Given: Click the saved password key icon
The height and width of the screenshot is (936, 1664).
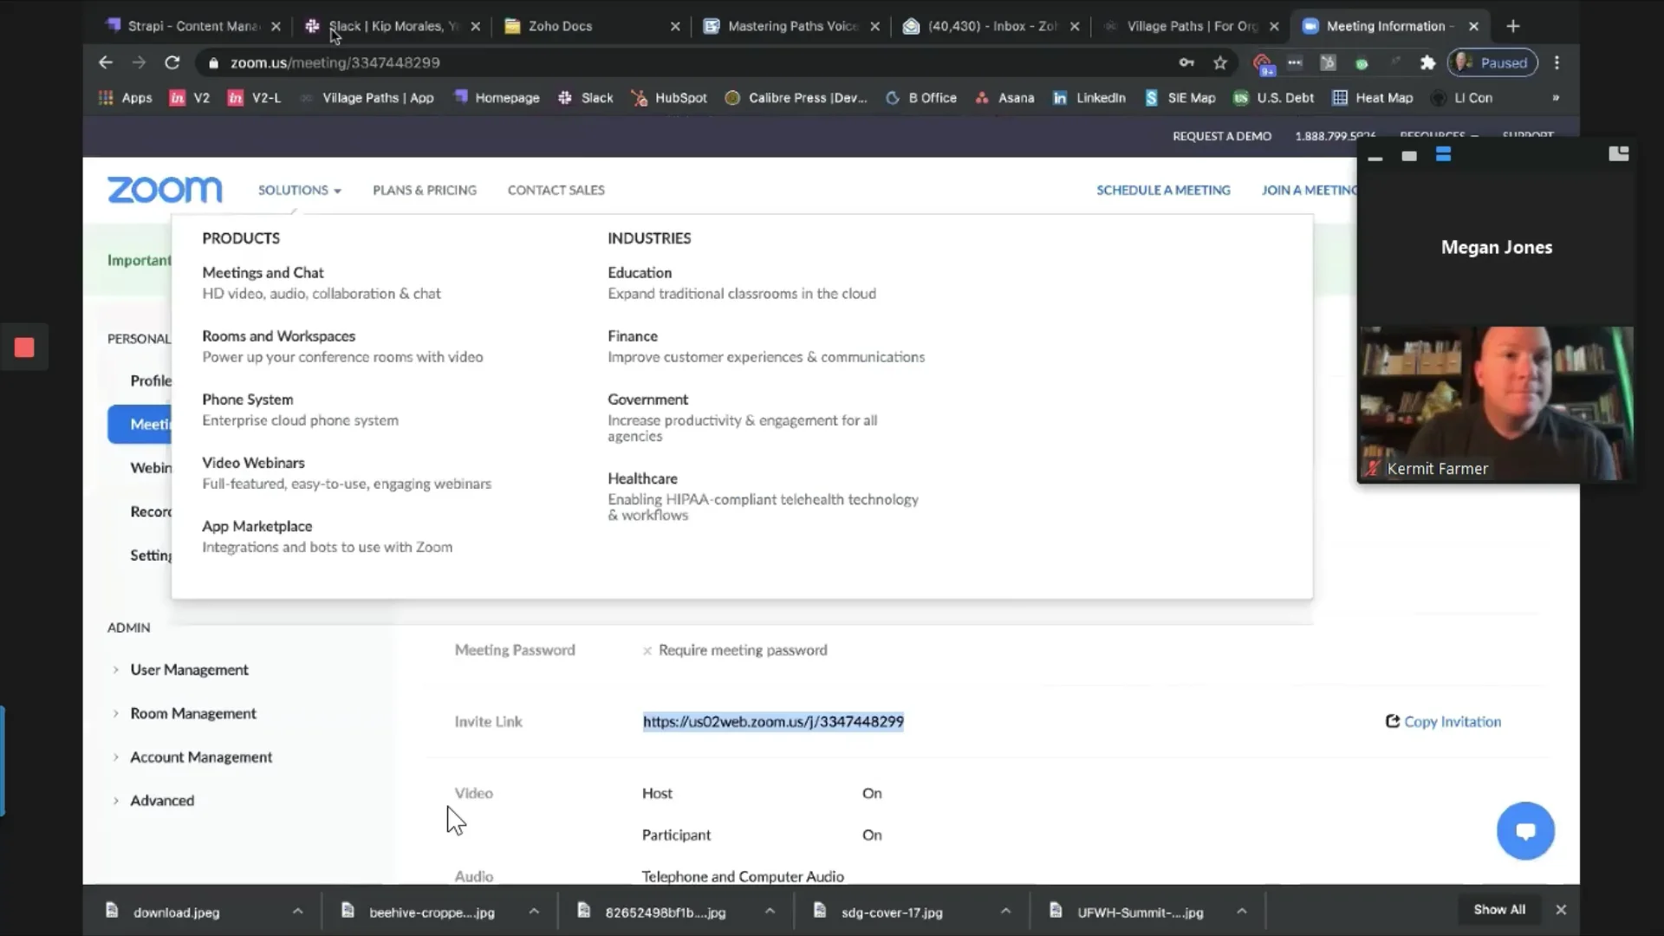Looking at the screenshot, I should (x=1186, y=62).
